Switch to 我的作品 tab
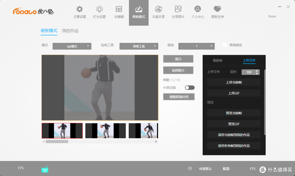The width and height of the screenshot is (295, 176). click(x=70, y=31)
